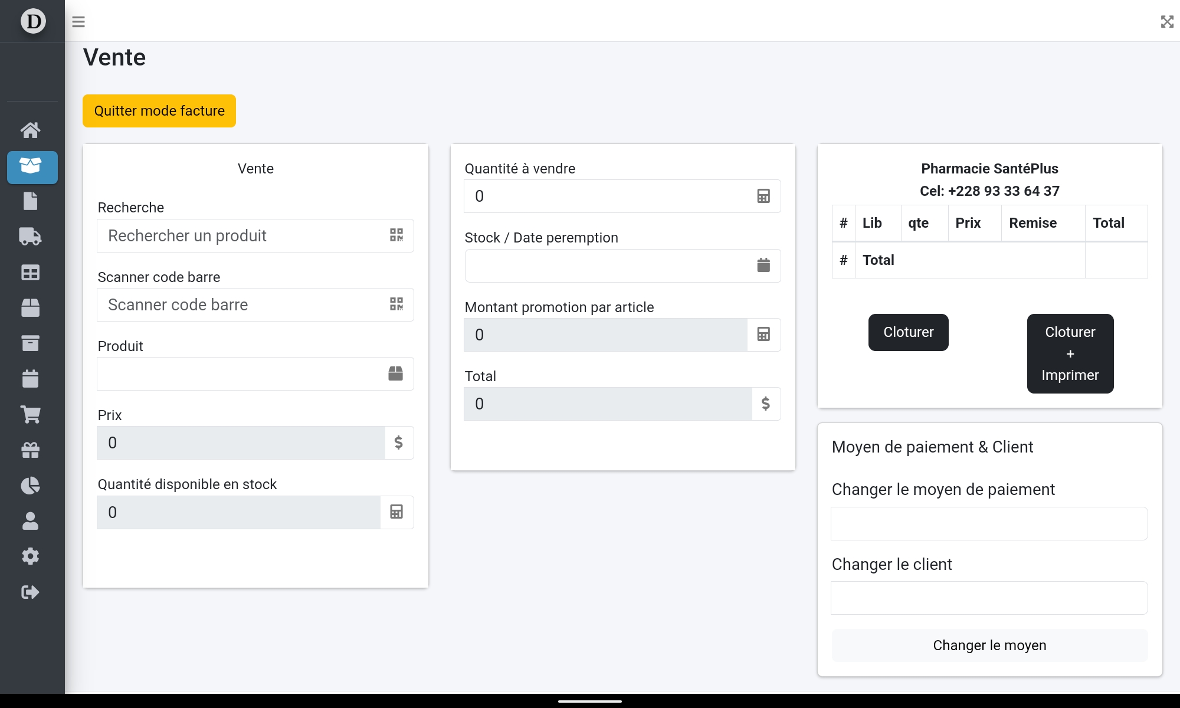Click the truck delivery sidebar icon
1180x708 pixels.
(x=31, y=237)
